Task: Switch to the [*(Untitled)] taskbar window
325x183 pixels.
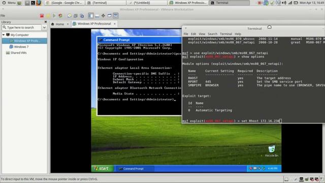Action: (x=147, y=3)
